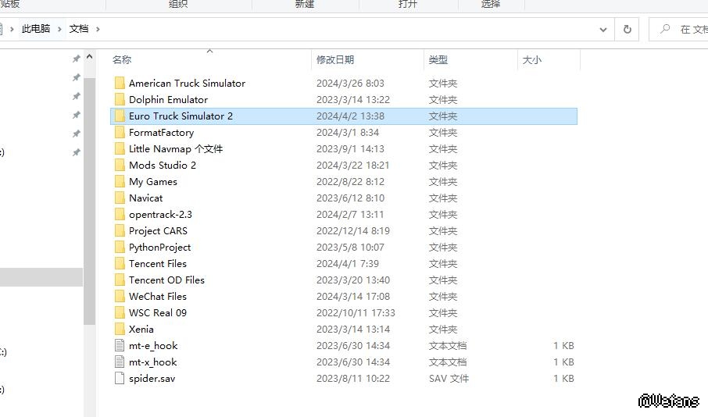Viewport: 708px width, 417px height.
Task: Click the My Games folder icon
Action: (x=120, y=181)
